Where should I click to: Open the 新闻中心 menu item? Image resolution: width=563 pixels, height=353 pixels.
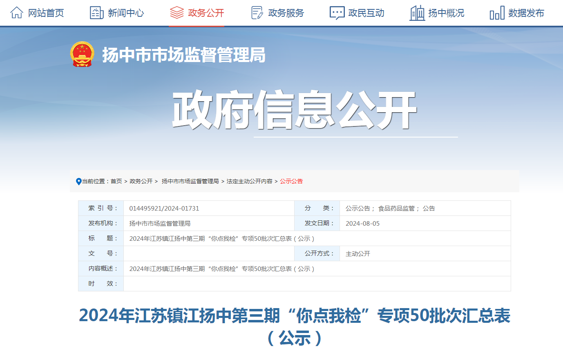pos(126,13)
